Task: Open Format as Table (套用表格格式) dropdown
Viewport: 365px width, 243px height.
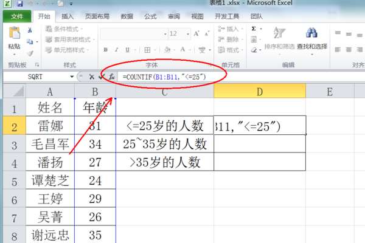Action: coord(70,39)
